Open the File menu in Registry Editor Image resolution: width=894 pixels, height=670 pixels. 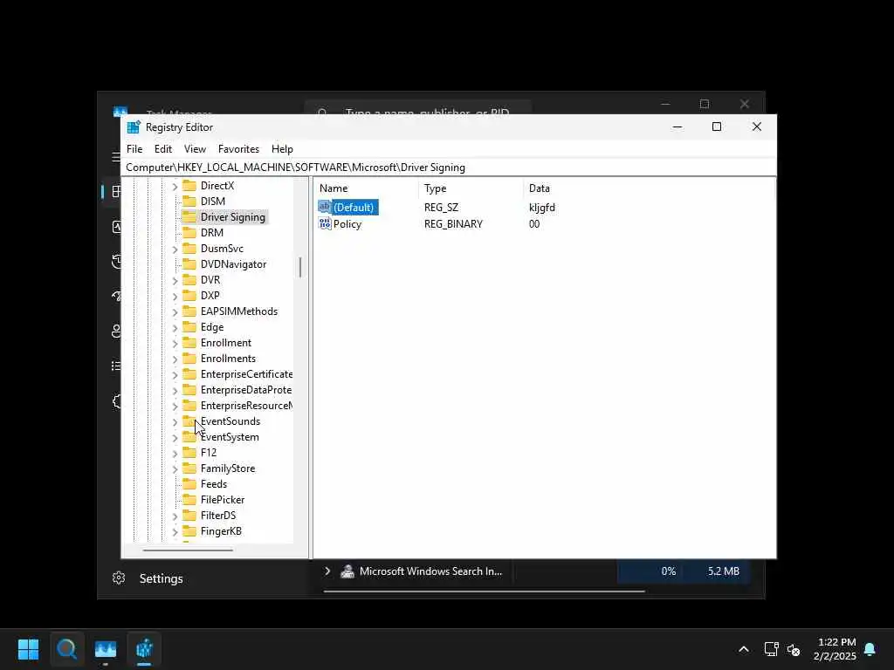134,148
